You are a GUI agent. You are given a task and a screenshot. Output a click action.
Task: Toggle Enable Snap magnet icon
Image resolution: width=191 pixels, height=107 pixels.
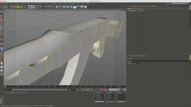click(1, 44)
